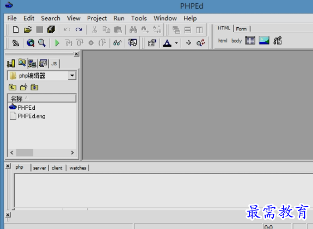Paste from clipboard icon
This screenshot has width=313, height=229.
tap(118, 30)
